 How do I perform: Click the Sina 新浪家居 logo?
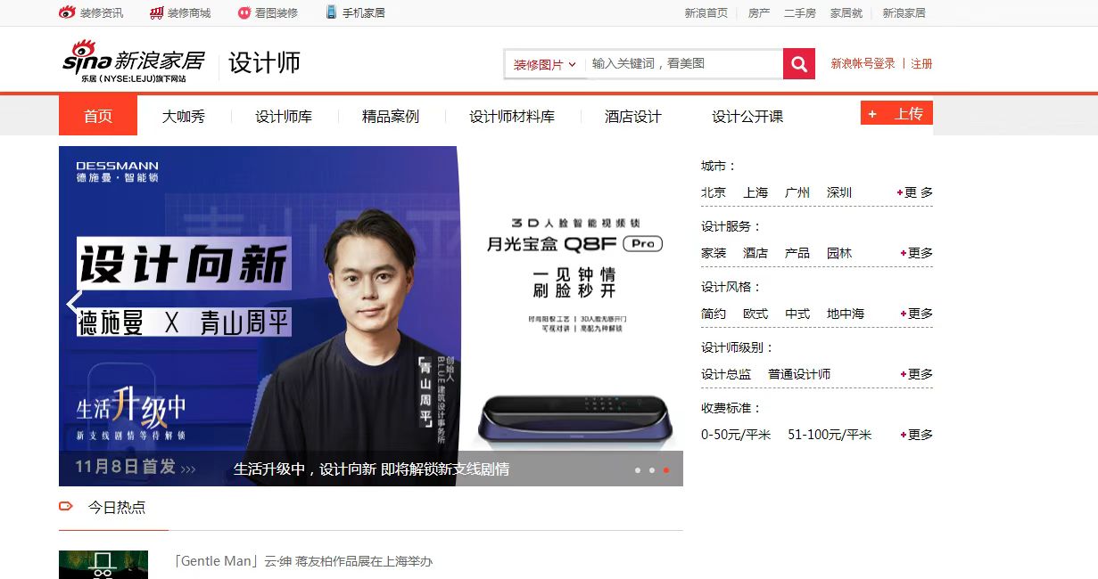click(134, 62)
